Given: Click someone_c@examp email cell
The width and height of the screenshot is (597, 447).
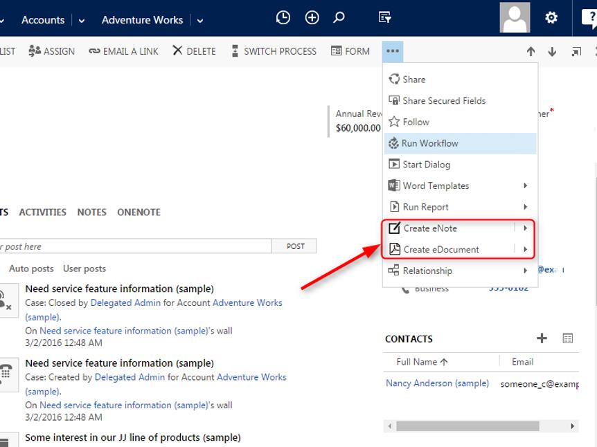Looking at the screenshot, I should tap(540, 384).
